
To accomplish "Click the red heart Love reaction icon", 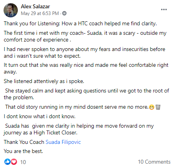I will 14,162.
